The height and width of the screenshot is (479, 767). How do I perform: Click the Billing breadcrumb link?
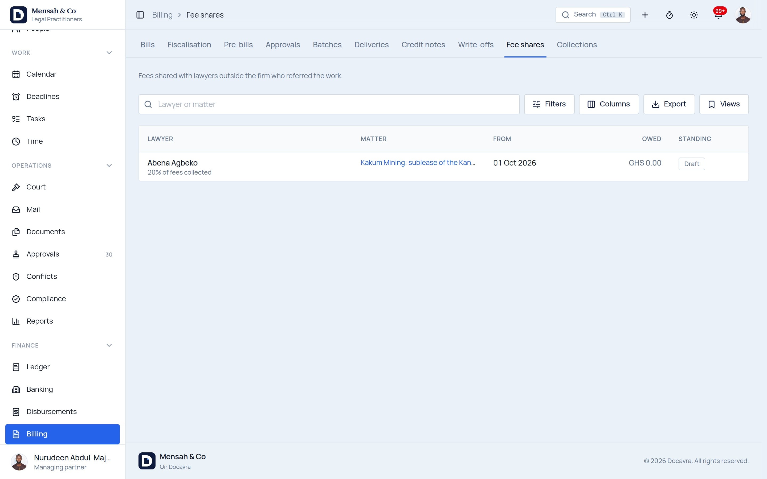point(162,15)
